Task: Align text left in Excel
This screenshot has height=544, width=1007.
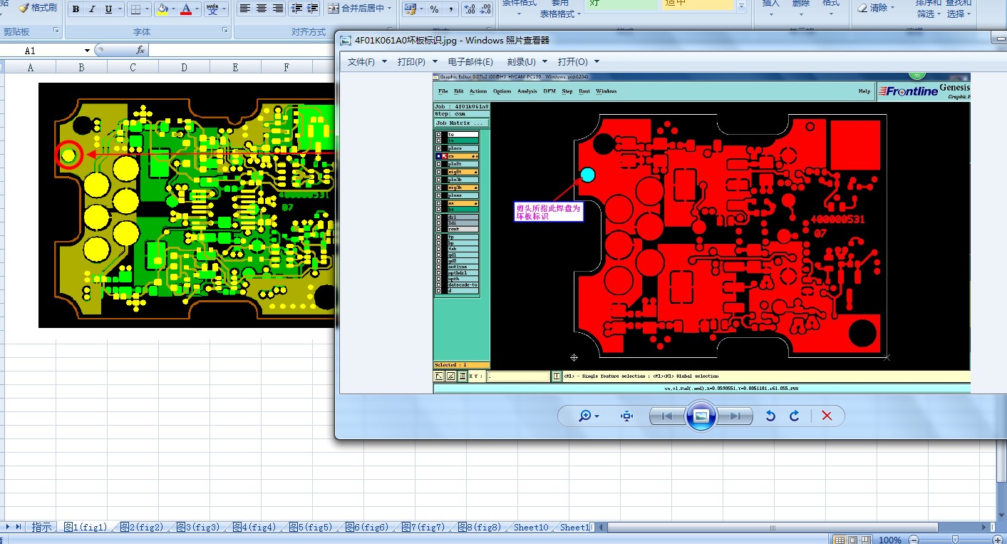Action: [x=245, y=9]
